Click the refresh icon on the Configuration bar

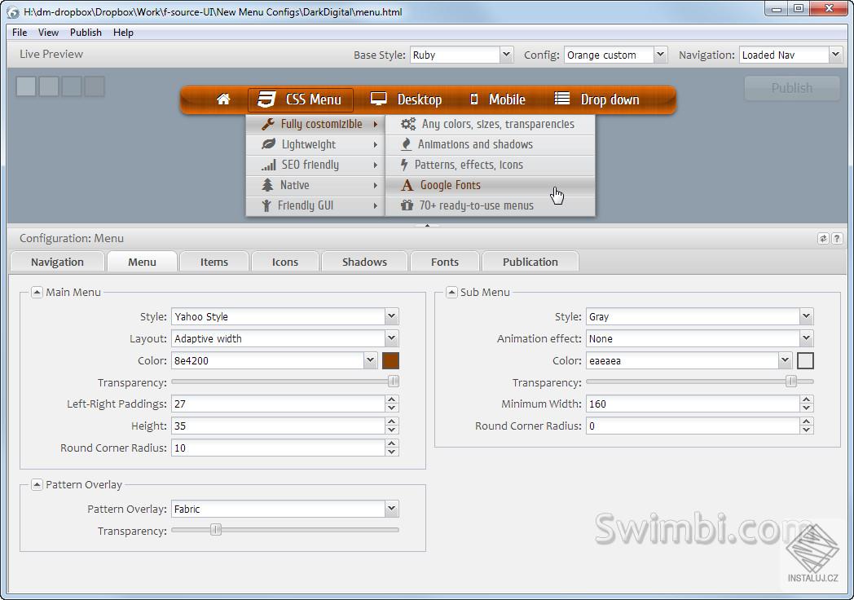823,238
